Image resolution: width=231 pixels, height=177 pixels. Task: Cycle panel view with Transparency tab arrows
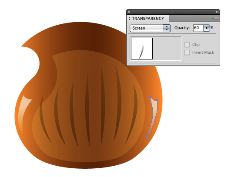[x=129, y=19]
